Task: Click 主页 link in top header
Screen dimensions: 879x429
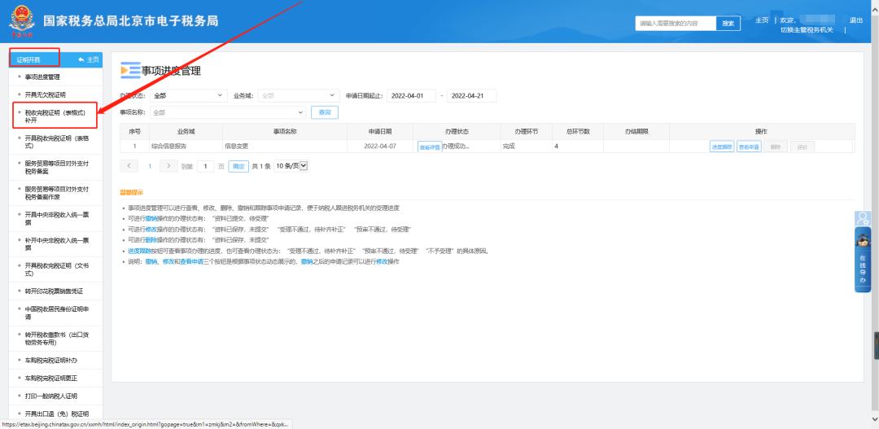Action: pos(761,20)
